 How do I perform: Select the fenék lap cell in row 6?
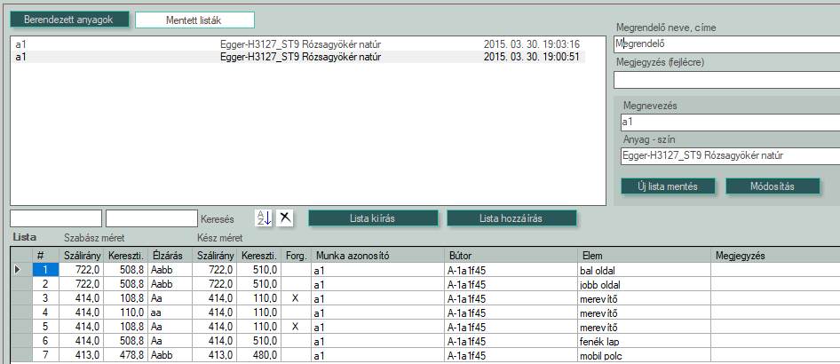pyautogui.click(x=643, y=341)
